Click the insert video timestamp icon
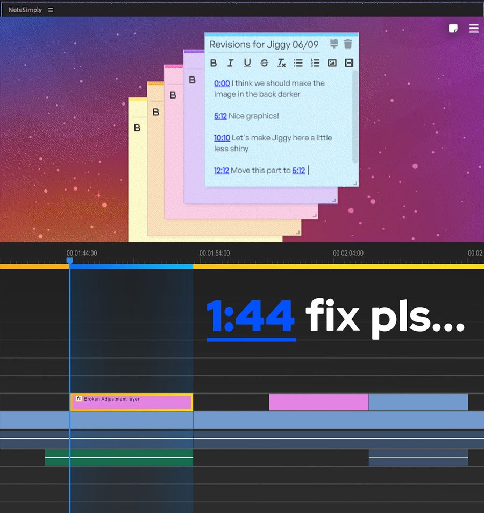The image size is (484, 513). coord(349,63)
